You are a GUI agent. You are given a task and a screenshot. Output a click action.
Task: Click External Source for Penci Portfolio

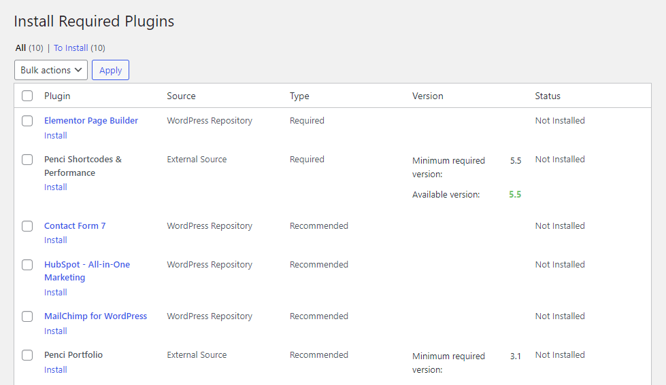(x=197, y=354)
